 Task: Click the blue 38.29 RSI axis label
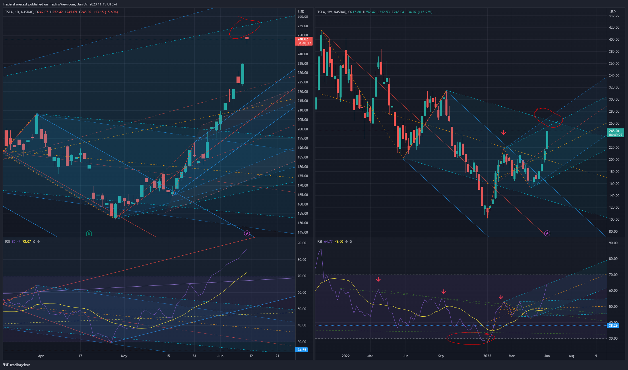click(613, 326)
